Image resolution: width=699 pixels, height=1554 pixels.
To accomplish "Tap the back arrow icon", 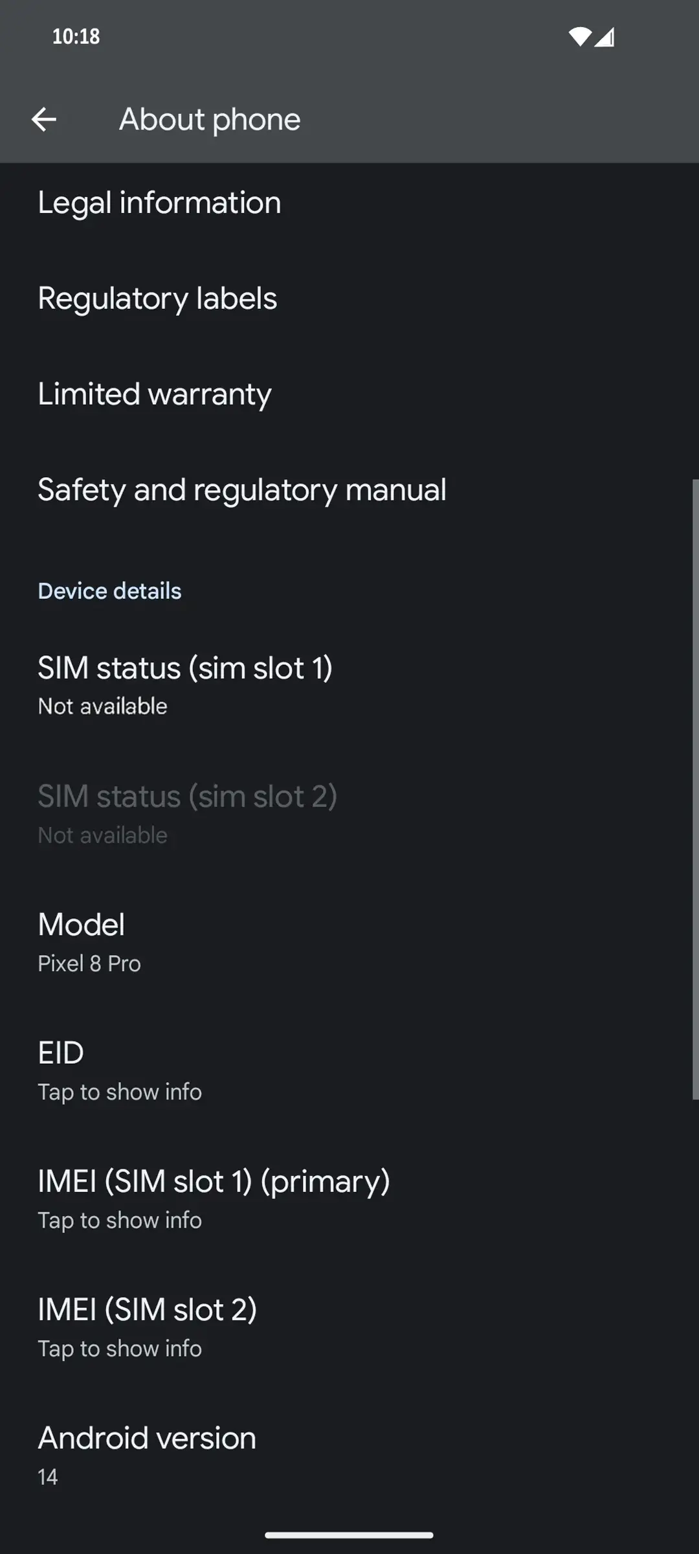I will pos(44,119).
